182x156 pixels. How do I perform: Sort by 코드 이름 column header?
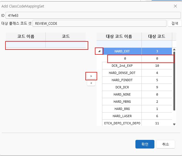click(26, 36)
